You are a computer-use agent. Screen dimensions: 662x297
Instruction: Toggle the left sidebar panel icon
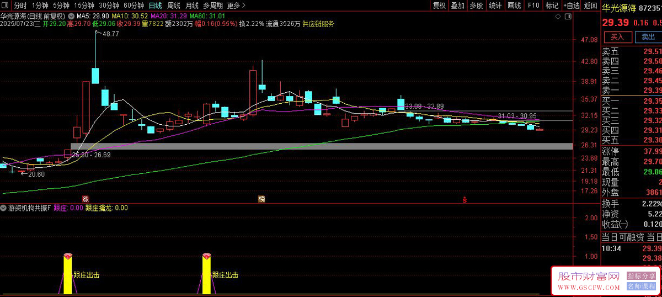[x=5, y=6]
